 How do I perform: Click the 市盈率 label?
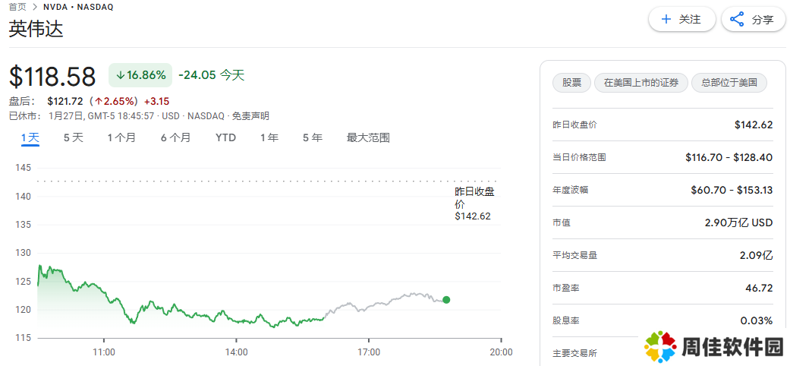566,289
